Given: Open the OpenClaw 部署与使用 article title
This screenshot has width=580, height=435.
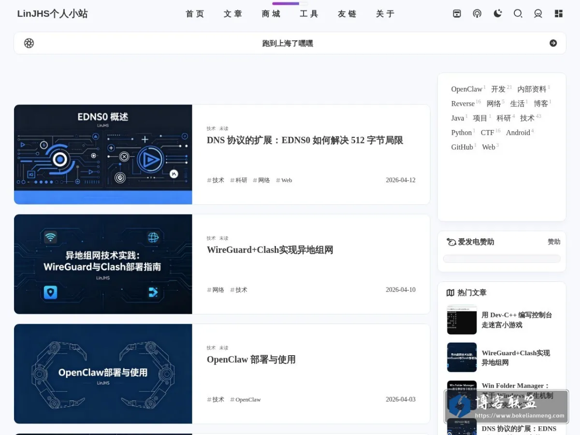Looking at the screenshot, I should 251,360.
